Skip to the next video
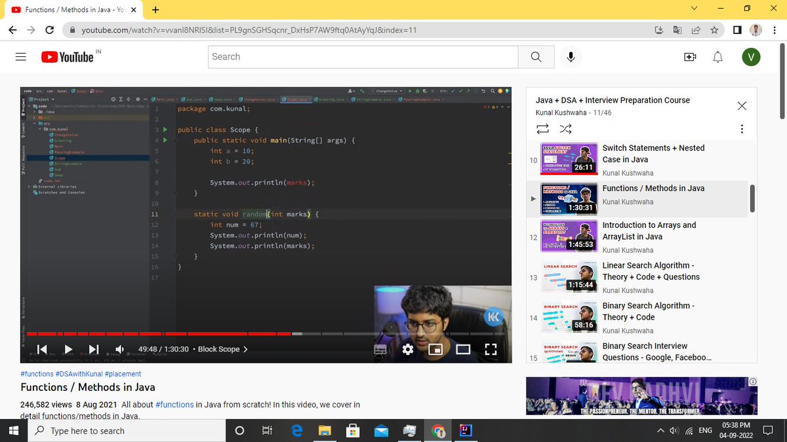The height and width of the screenshot is (442, 787). [x=94, y=349]
